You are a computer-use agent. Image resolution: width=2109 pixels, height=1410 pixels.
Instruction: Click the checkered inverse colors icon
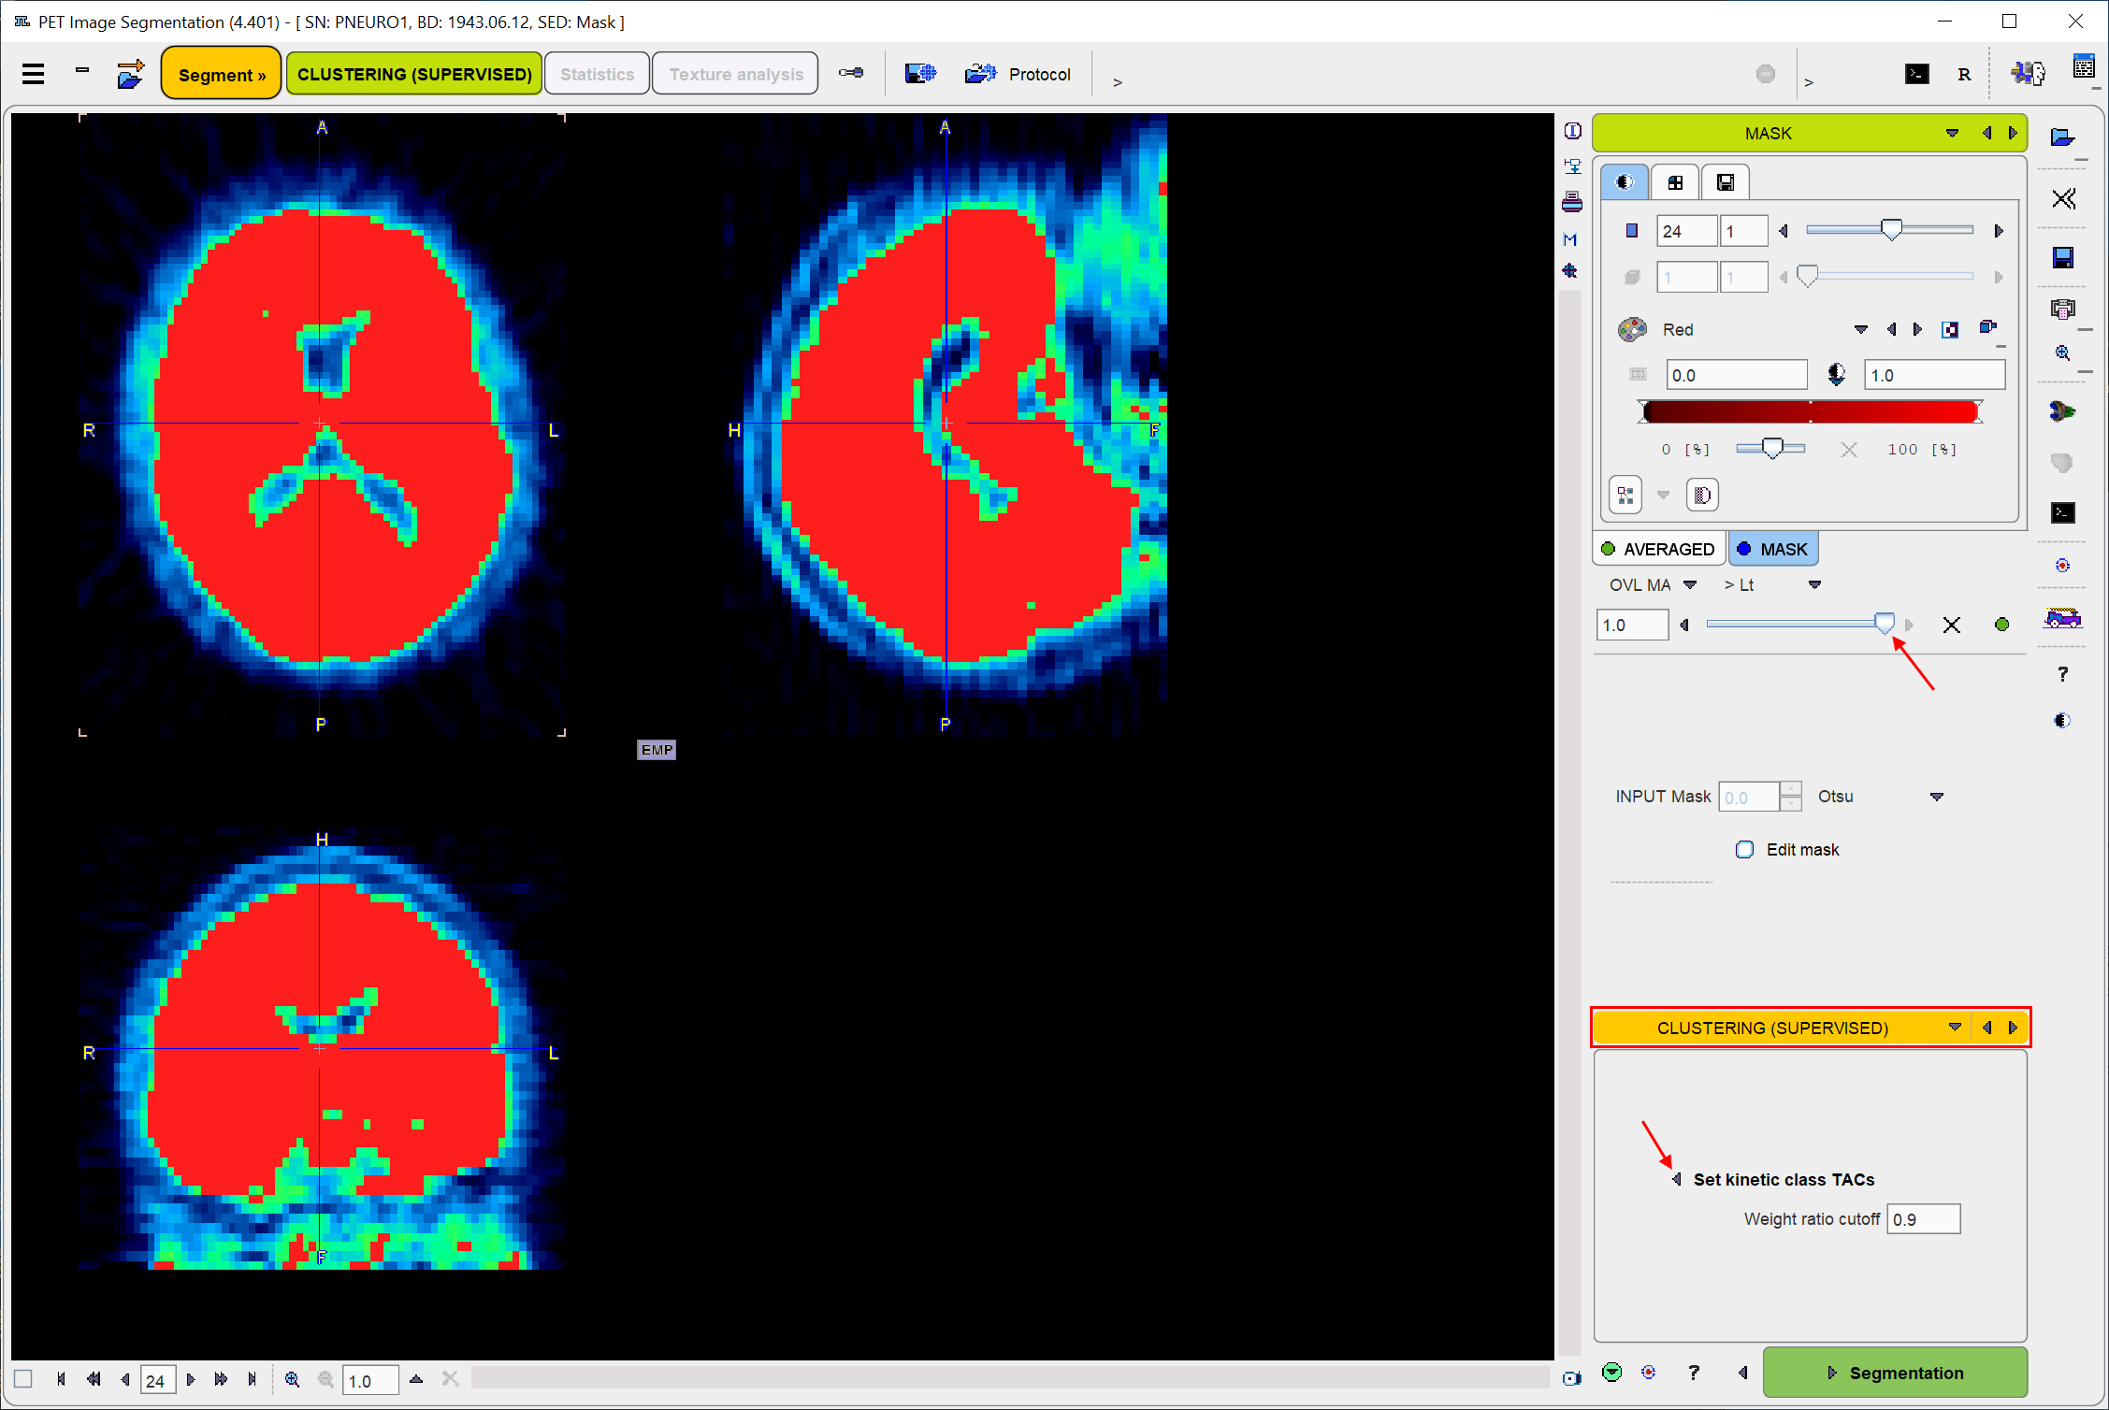pos(1950,329)
